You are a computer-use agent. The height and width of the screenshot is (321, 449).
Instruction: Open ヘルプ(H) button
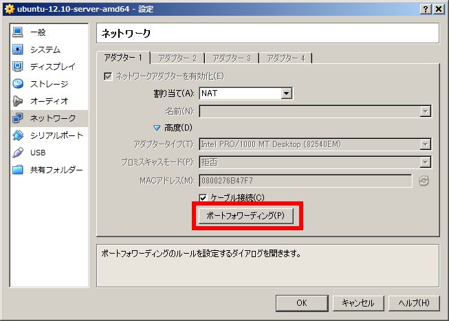coord(414,303)
